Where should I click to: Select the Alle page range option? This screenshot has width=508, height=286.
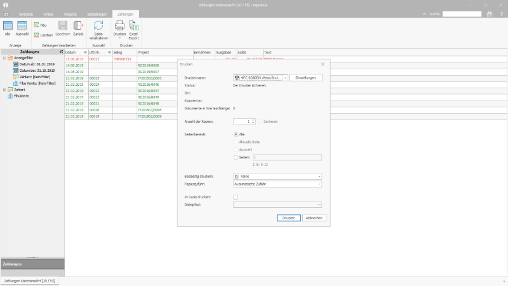236,134
